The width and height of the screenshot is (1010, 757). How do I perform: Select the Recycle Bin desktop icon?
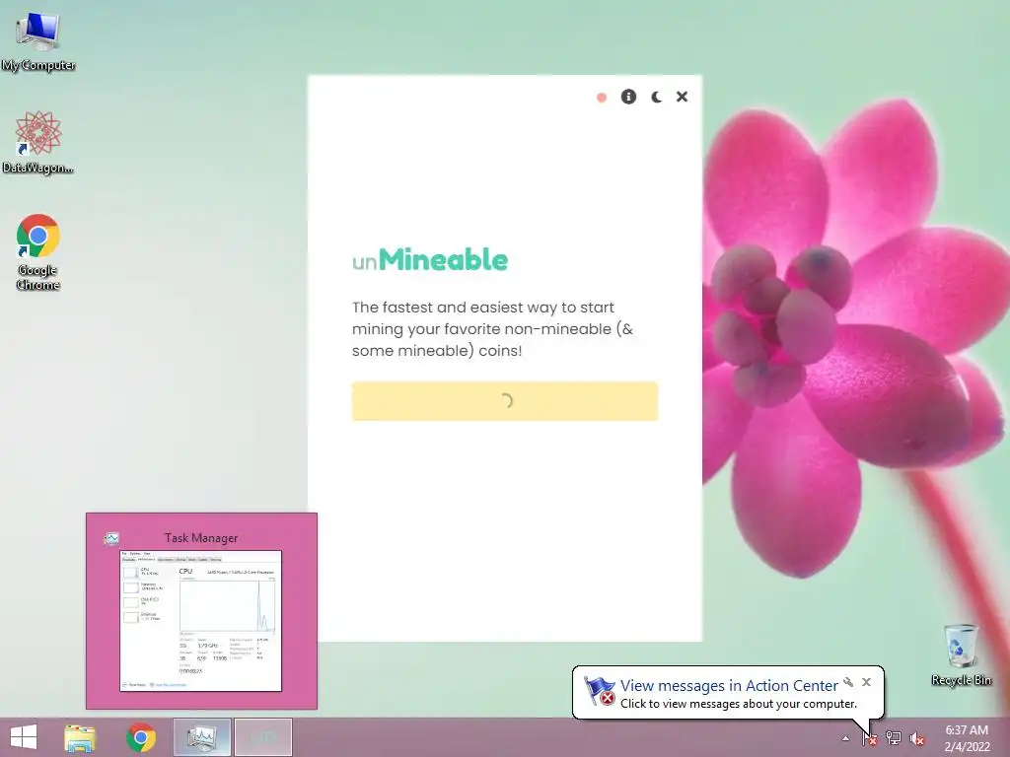coord(961,654)
